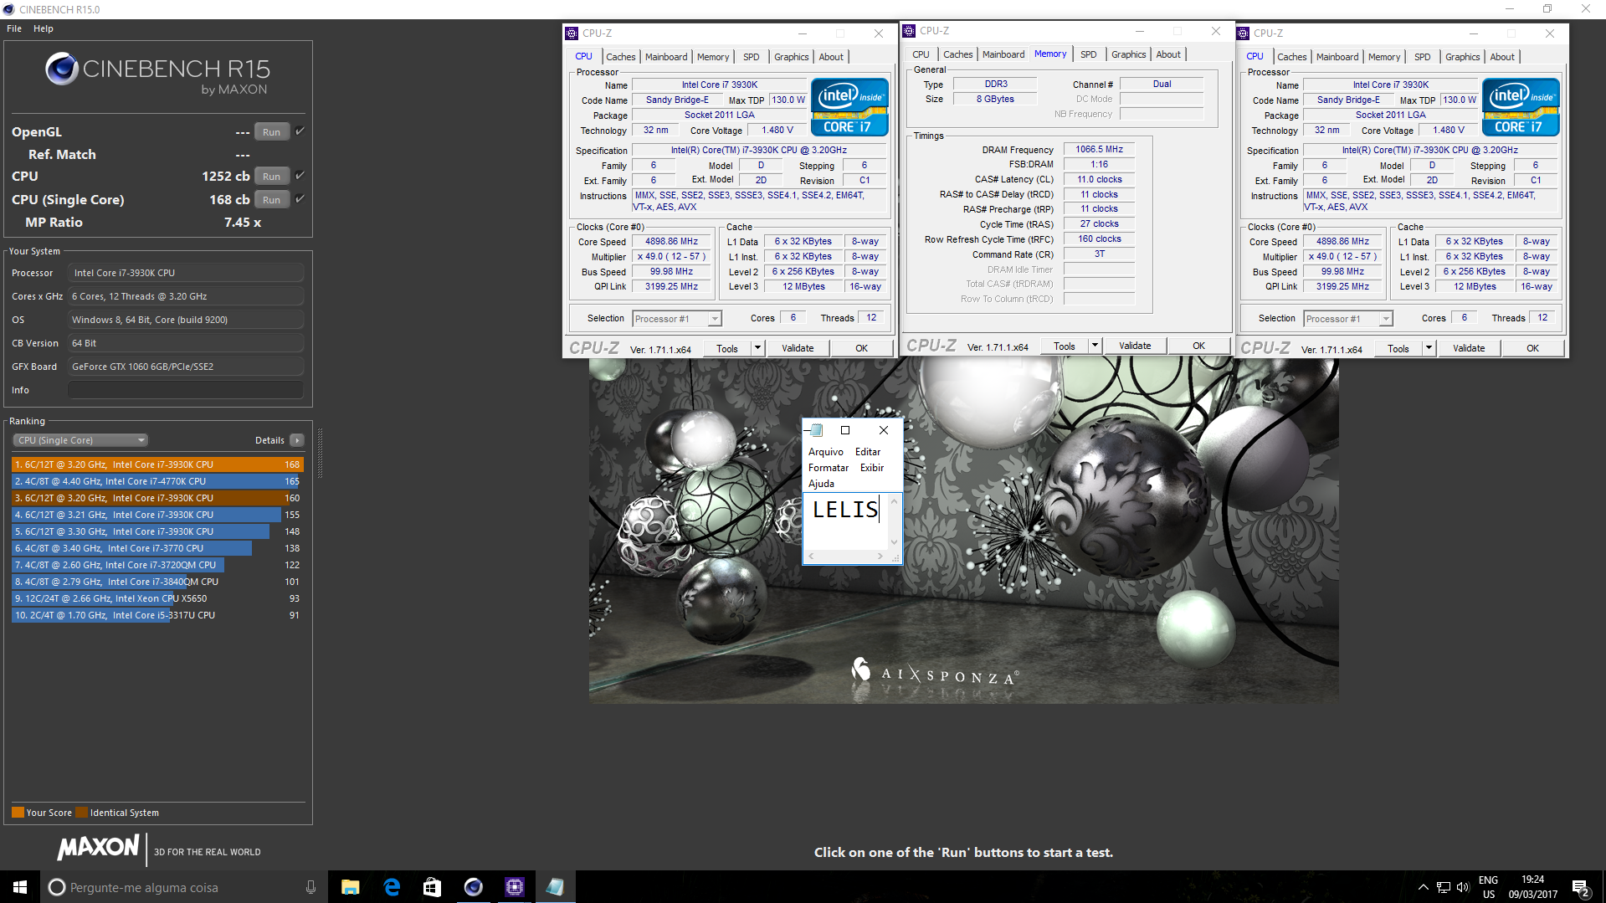Switch to Cinebench taskbar icon
The image size is (1606, 903).
pos(473,887)
